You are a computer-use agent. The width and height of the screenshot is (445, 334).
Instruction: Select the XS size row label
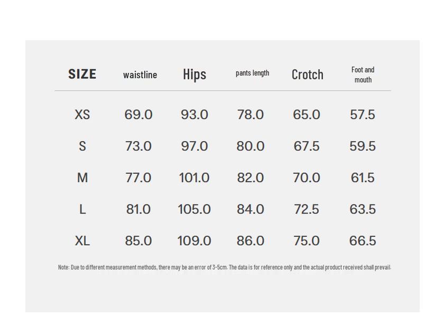[82, 115]
